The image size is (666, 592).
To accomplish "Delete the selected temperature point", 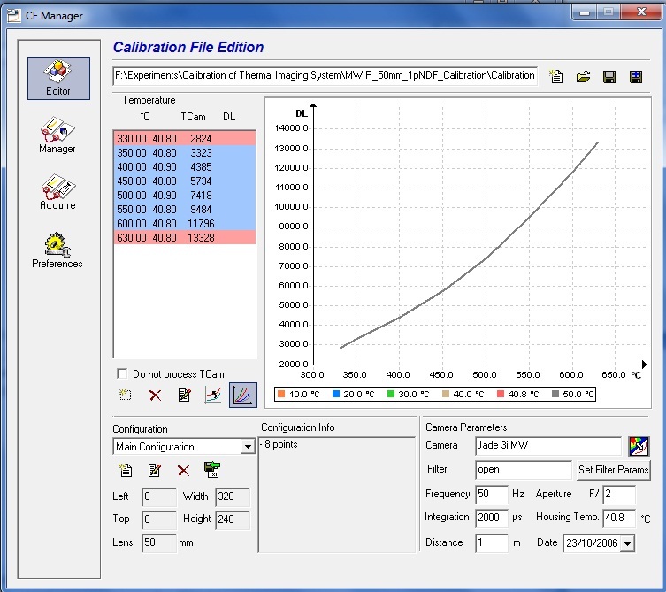I will [156, 395].
